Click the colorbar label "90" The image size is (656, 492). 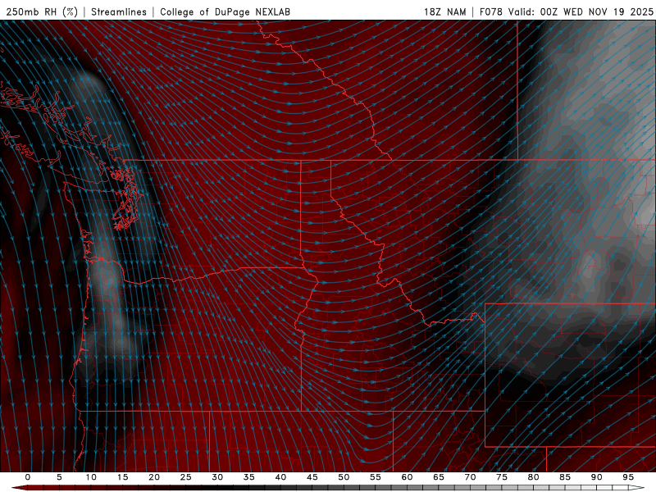[597, 477]
